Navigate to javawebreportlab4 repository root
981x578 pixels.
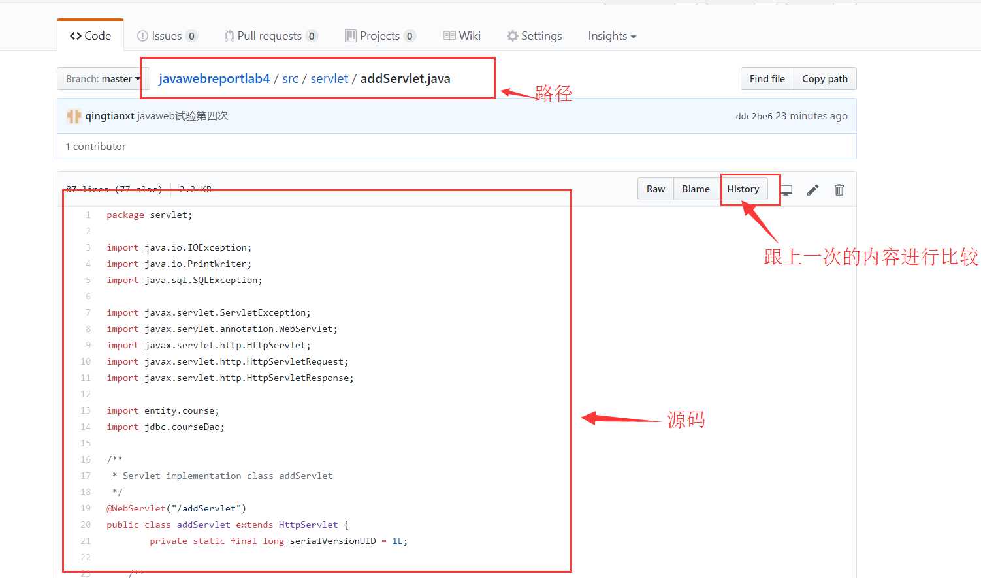click(214, 79)
